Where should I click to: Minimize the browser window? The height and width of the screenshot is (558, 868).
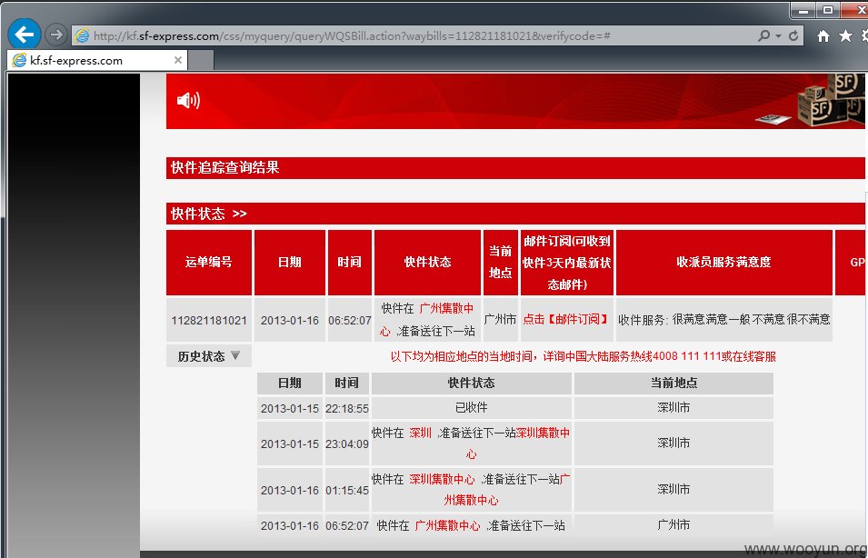[x=803, y=9]
